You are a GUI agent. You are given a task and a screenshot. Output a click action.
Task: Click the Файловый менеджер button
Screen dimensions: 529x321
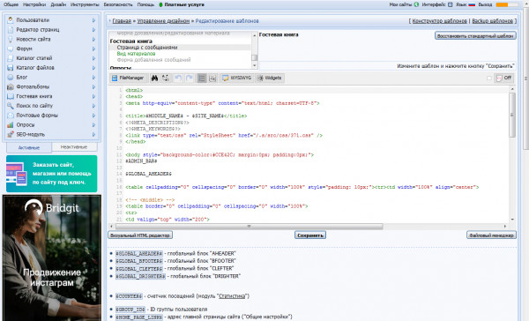pos(492,235)
